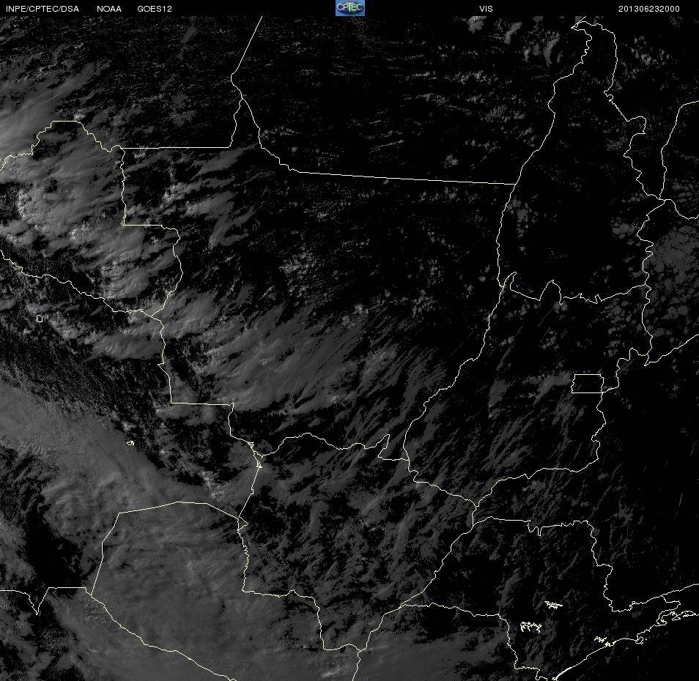Select the INPE/CPTEC/DSA header text
This screenshot has width=699, height=681.
click(x=42, y=9)
